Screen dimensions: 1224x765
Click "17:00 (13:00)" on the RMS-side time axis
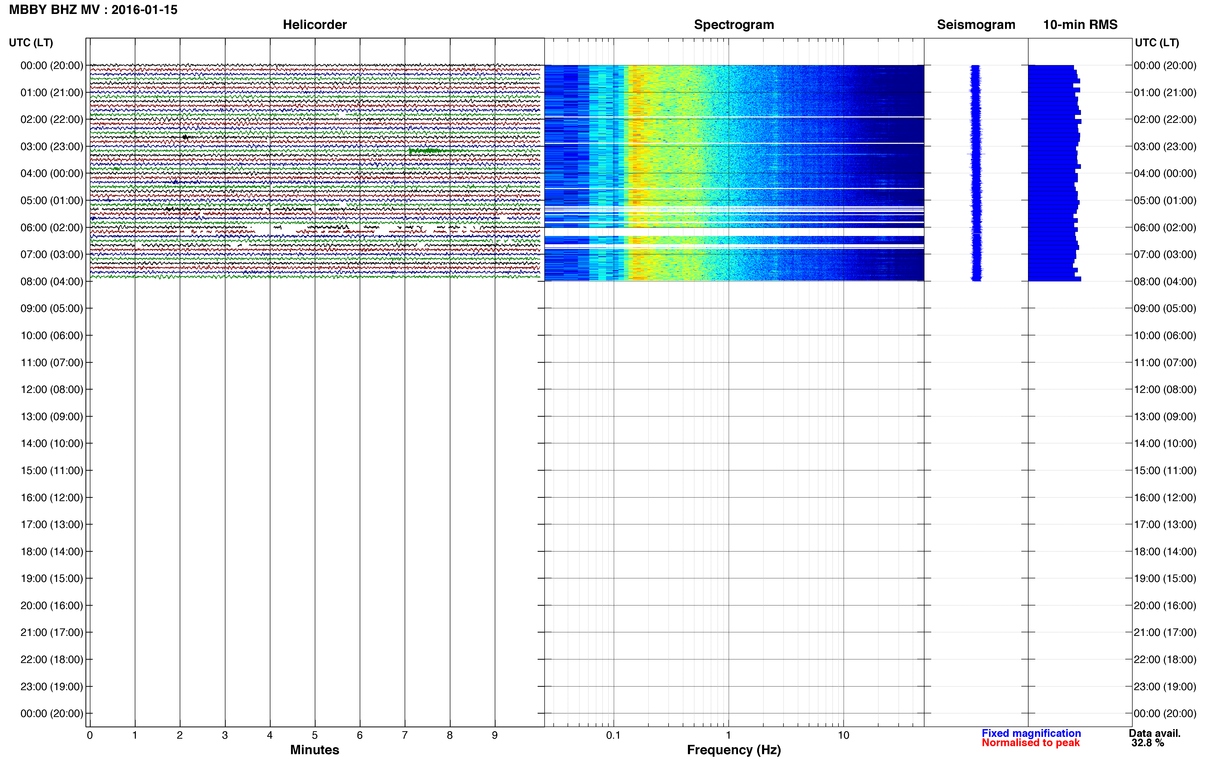(1165, 524)
